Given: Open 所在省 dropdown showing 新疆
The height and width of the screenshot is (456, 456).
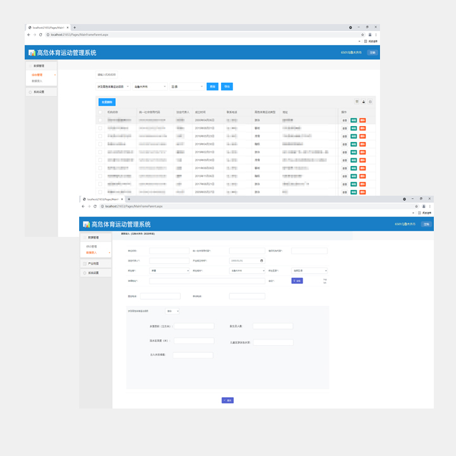Looking at the screenshot, I should (170, 271).
